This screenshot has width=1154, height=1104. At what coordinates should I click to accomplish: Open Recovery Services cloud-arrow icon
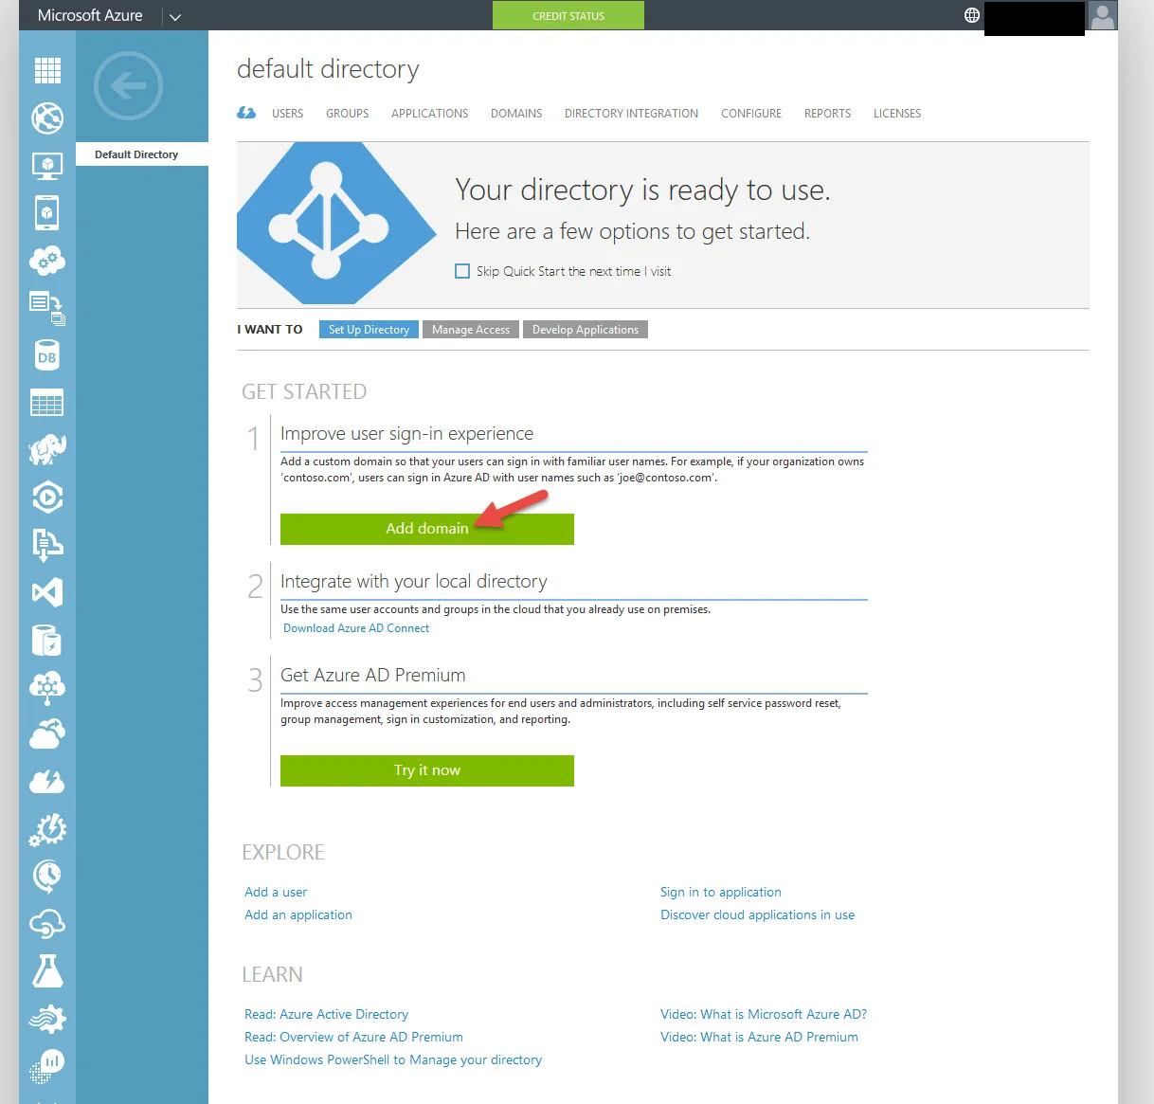[47, 733]
